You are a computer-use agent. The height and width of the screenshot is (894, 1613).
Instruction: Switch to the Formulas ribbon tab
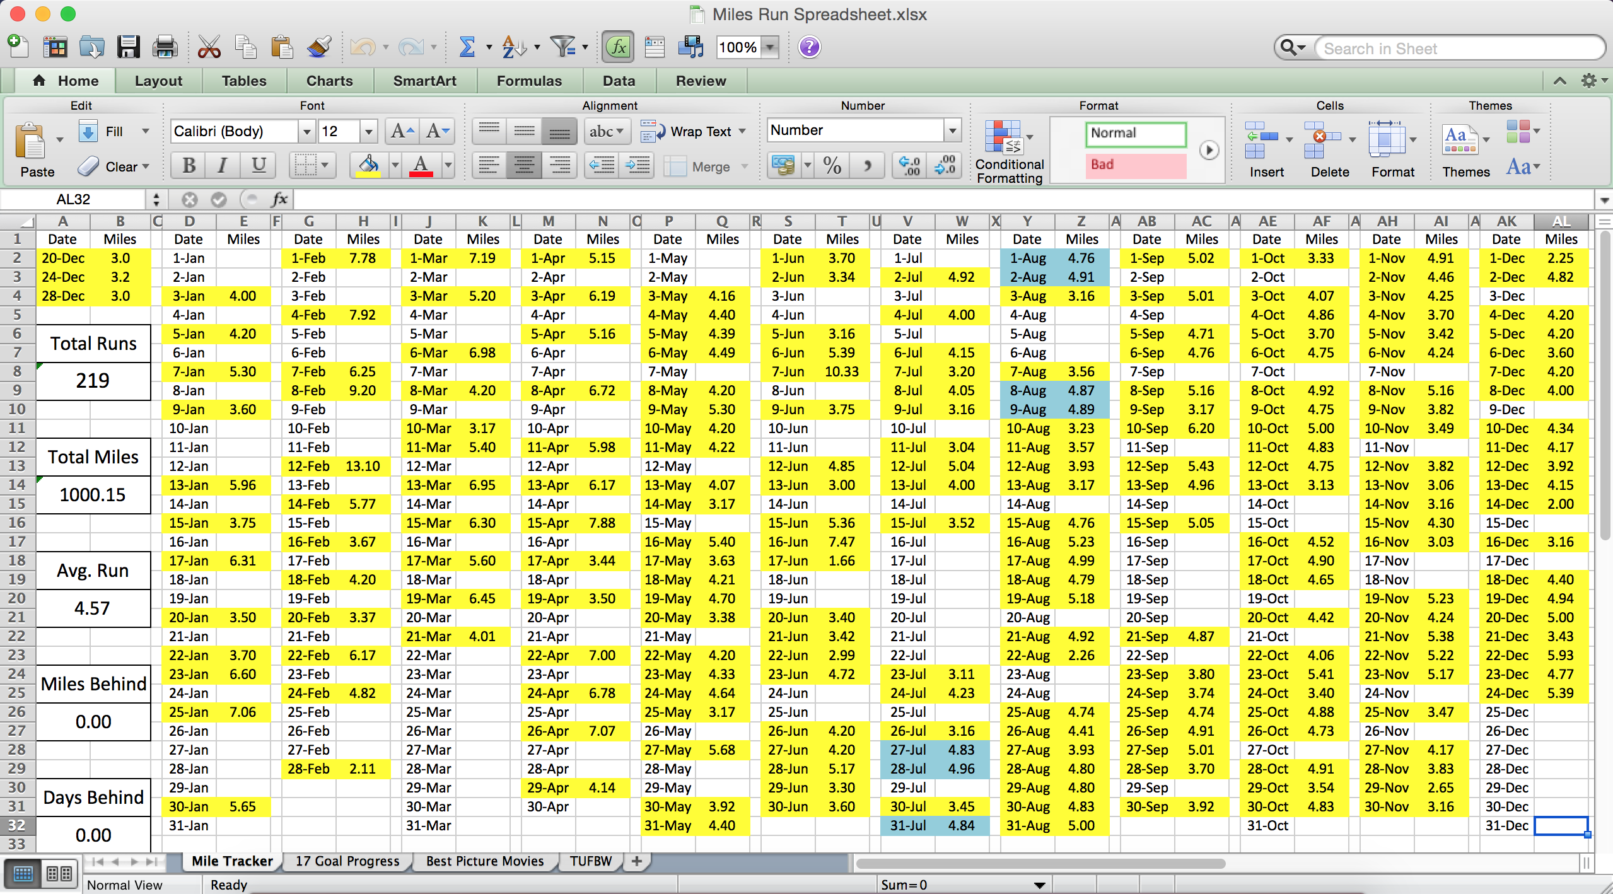[x=528, y=81]
